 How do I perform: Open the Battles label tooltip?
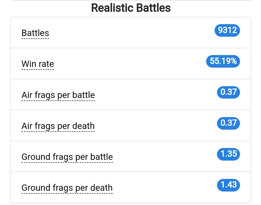(35, 33)
